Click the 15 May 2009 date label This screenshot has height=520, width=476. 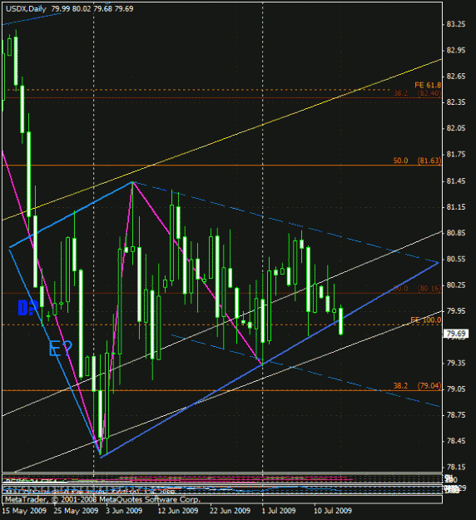[24, 511]
